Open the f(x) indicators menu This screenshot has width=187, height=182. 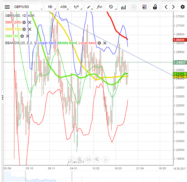(x=100, y=7)
